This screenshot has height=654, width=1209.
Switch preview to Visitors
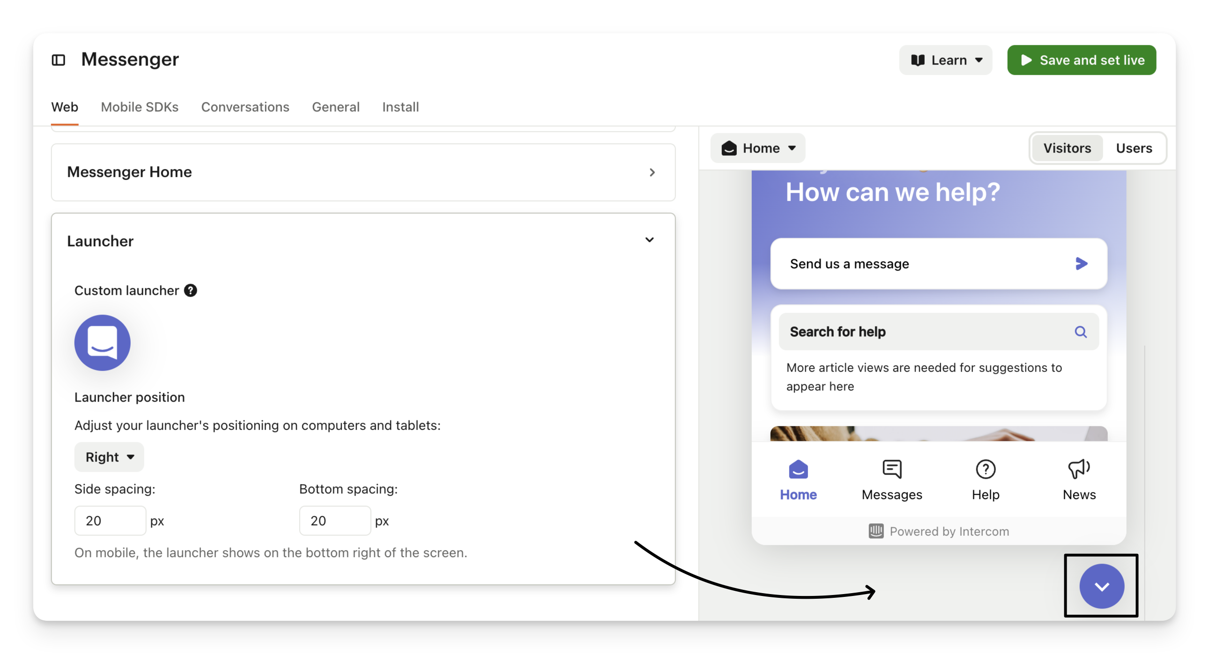point(1067,148)
